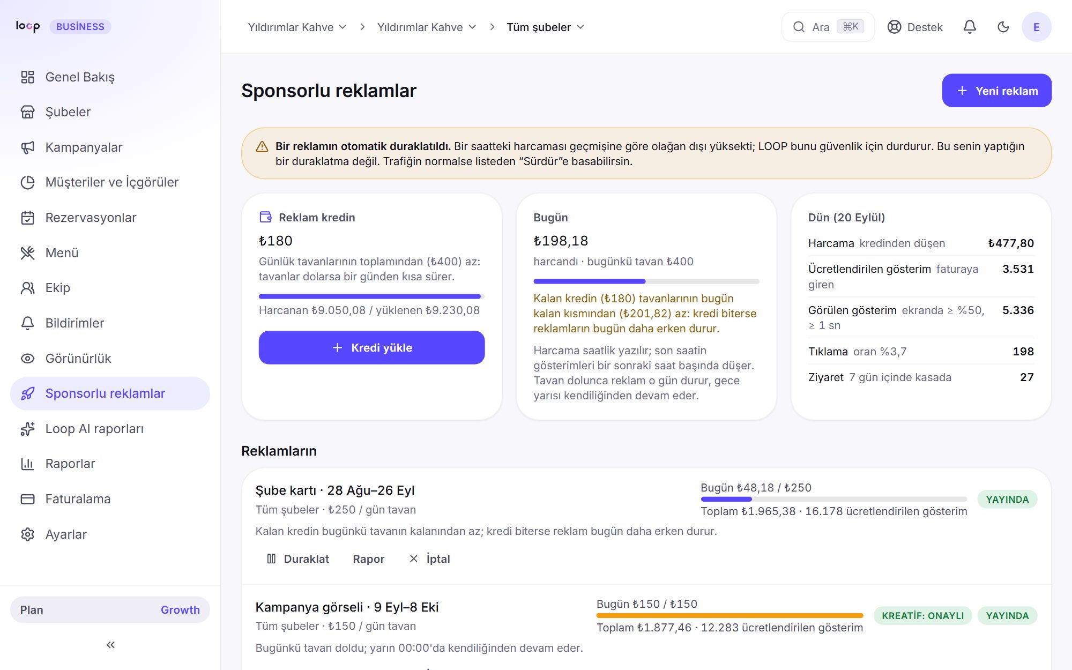Open Rezervasyonlar menu item
This screenshot has width=1072, height=670.
tap(110, 218)
